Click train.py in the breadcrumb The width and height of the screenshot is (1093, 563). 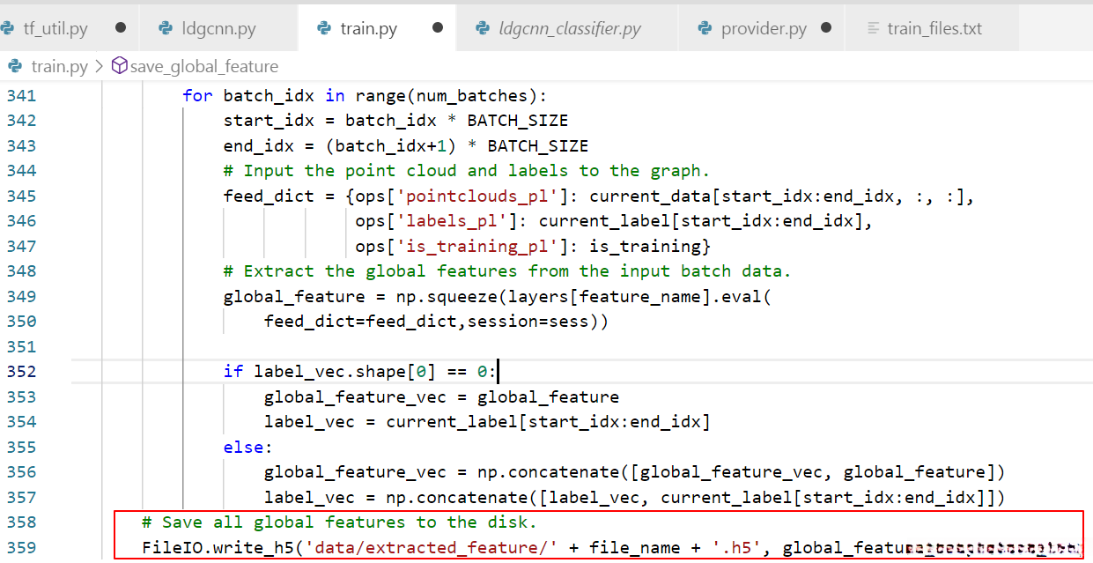pos(58,66)
